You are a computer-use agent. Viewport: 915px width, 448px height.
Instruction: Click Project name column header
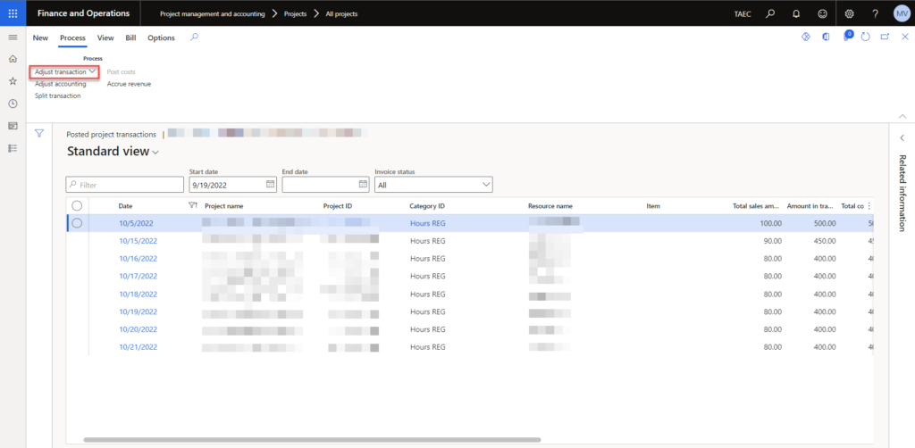point(224,205)
